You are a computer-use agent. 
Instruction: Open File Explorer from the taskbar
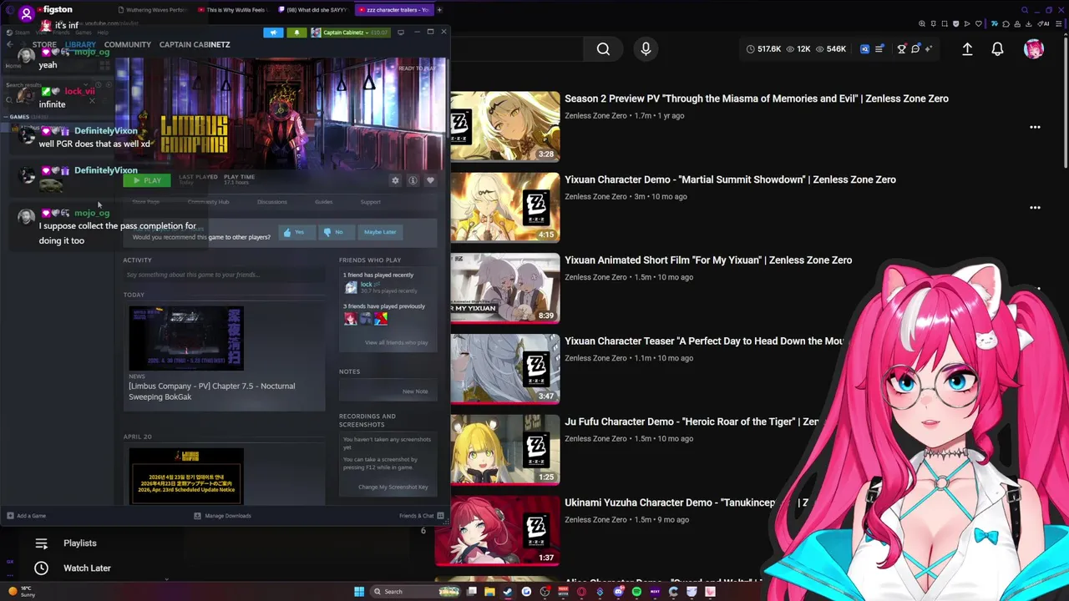click(489, 592)
